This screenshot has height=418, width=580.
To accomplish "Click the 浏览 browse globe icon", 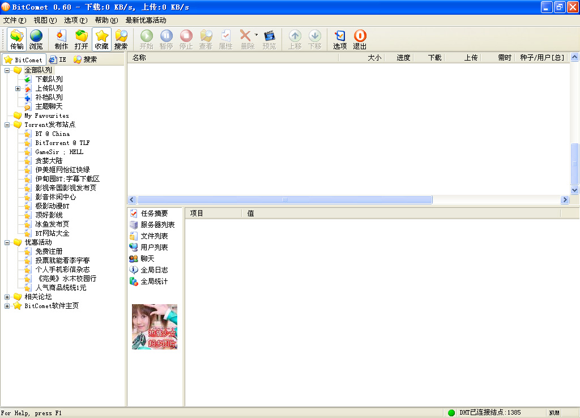I will (36, 39).
